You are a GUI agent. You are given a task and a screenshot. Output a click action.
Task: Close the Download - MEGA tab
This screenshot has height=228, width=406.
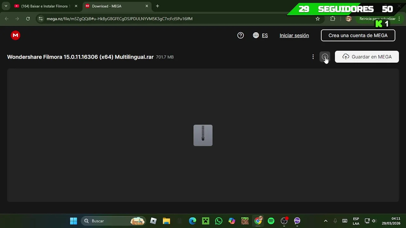147,6
